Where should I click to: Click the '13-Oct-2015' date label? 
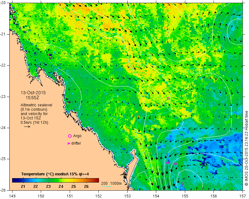click(33, 93)
